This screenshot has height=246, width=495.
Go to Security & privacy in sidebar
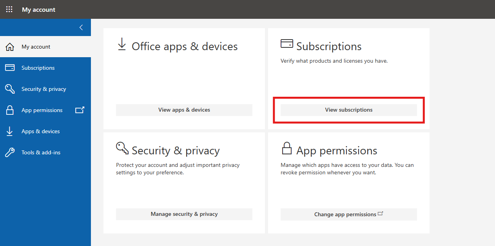pos(45,89)
